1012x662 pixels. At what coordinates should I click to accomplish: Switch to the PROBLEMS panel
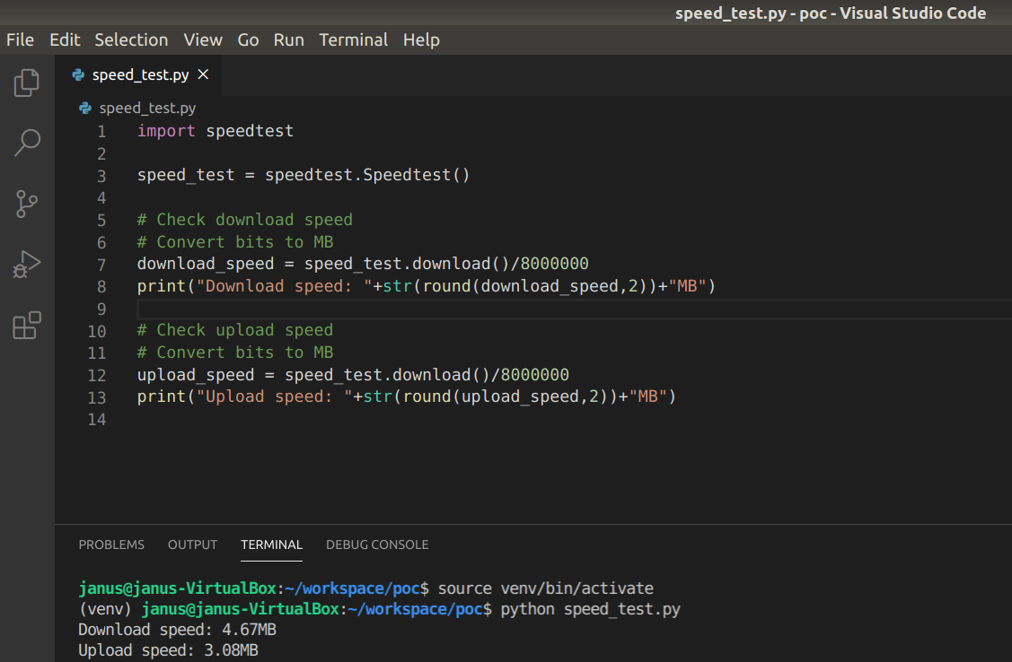click(111, 544)
